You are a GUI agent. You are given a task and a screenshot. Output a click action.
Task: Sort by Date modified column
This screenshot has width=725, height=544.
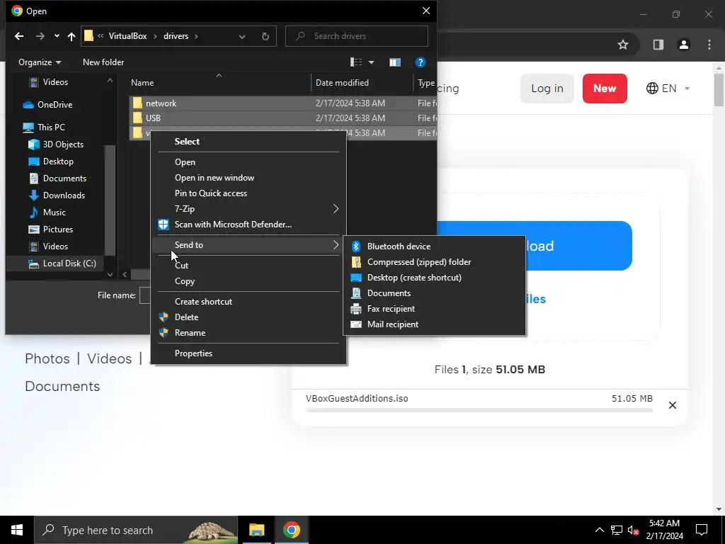point(342,83)
